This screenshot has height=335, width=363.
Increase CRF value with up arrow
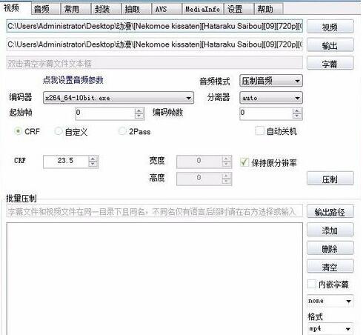(93, 159)
